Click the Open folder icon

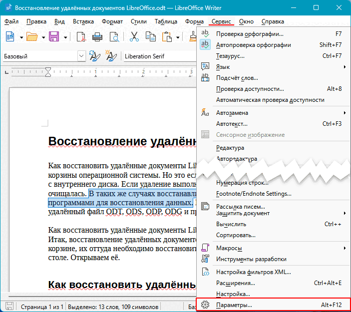[32, 37]
